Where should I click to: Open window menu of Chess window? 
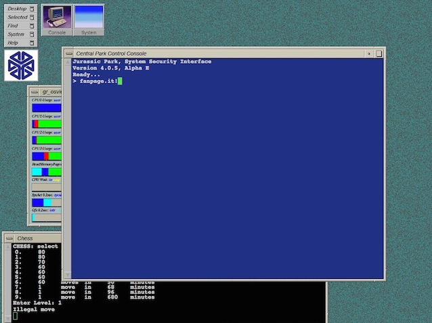(9, 238)
